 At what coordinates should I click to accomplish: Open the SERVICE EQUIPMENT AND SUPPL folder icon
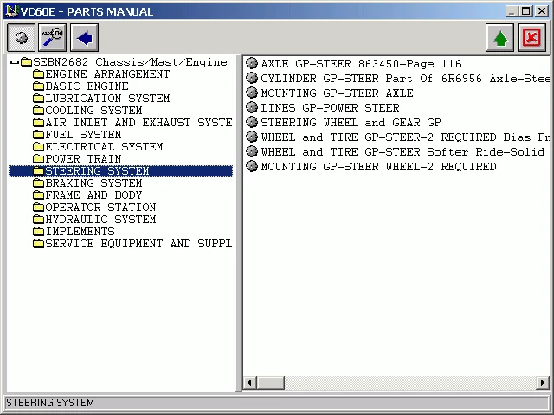pos(38,244)
